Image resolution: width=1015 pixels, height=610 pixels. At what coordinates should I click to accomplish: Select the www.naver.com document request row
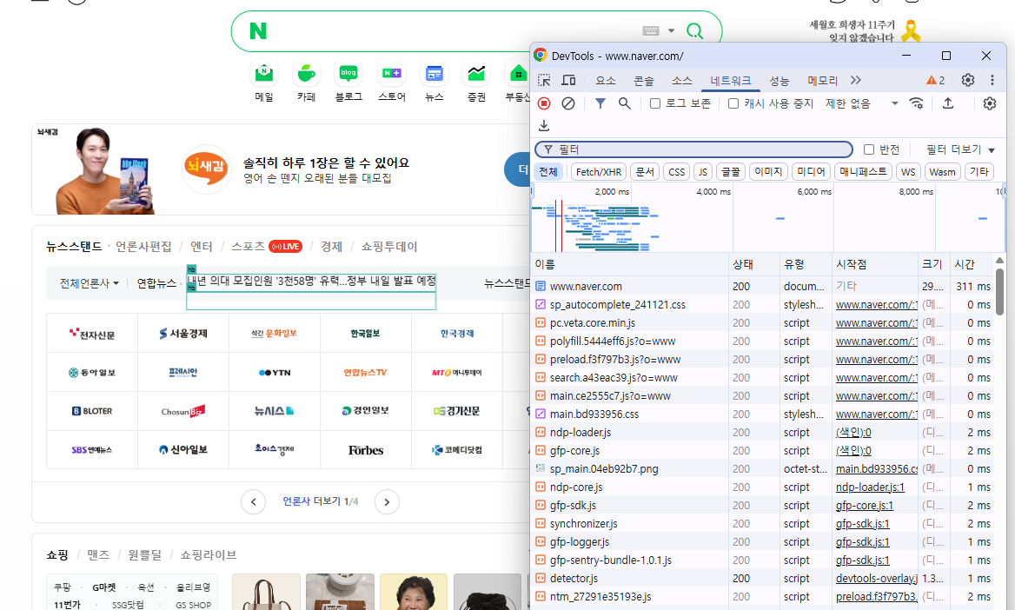pos(762,286)
